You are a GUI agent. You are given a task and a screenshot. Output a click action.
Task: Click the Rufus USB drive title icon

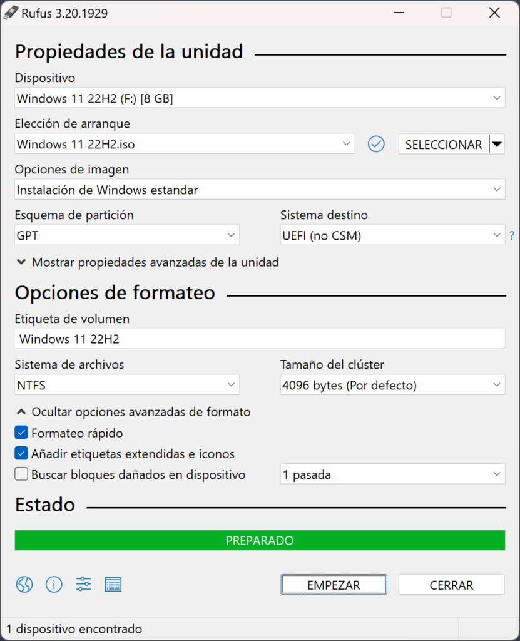pyautogui.click(x=11, y=13)
